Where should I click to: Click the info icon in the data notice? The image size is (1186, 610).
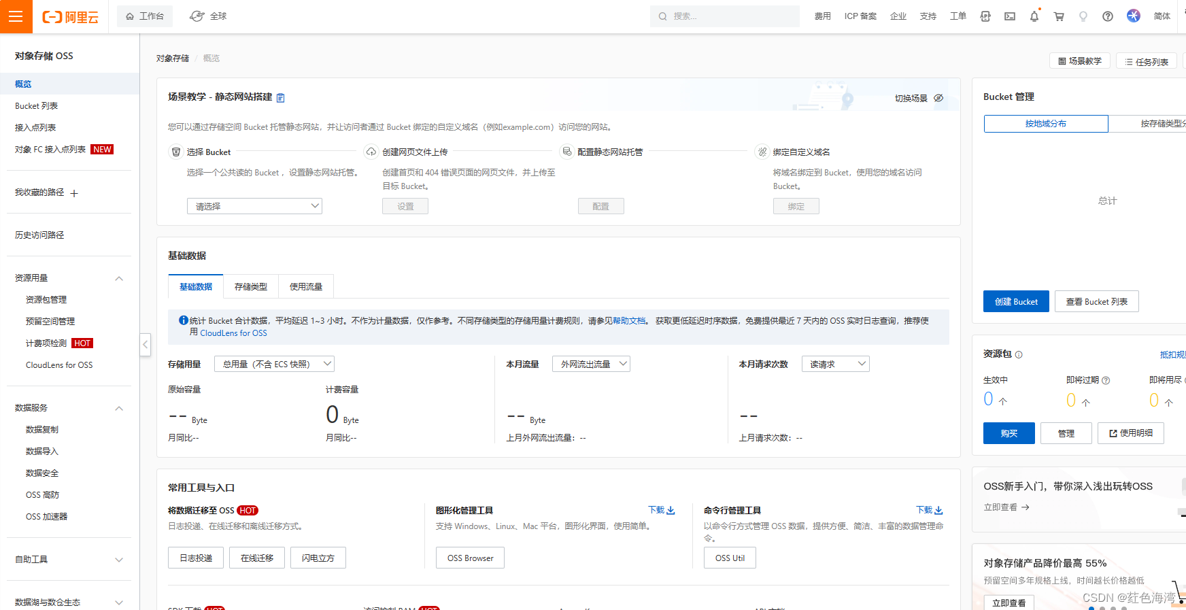(x=184, y=320)
